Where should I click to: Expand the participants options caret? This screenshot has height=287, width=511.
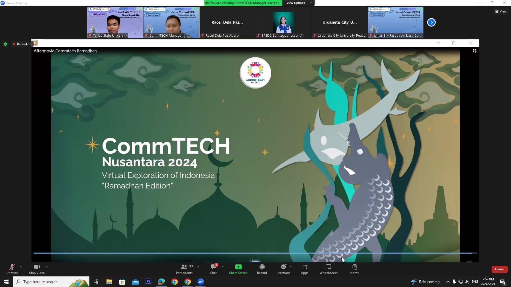point(198,267)
